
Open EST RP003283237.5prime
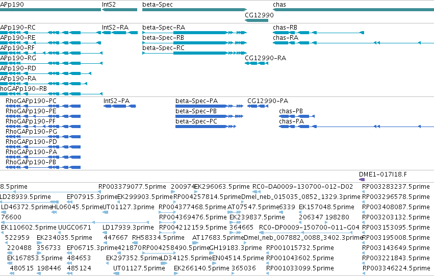pos(396,187)
